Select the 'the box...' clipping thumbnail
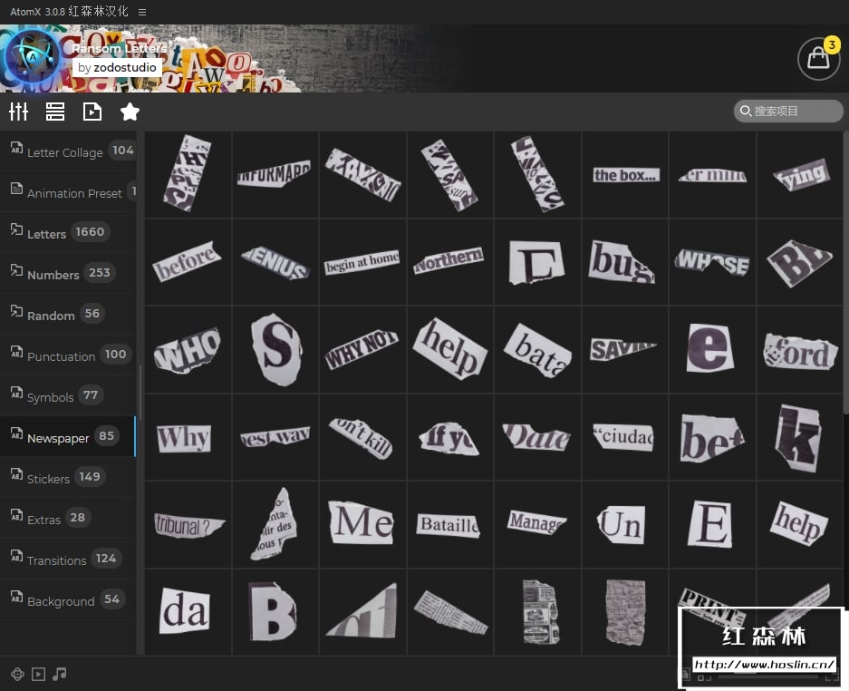The height and width of the screenshot is (691, 849). tap(625, 175)
